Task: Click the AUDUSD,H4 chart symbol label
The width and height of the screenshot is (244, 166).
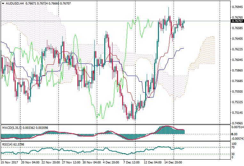Action: click(x=15, y=3)
